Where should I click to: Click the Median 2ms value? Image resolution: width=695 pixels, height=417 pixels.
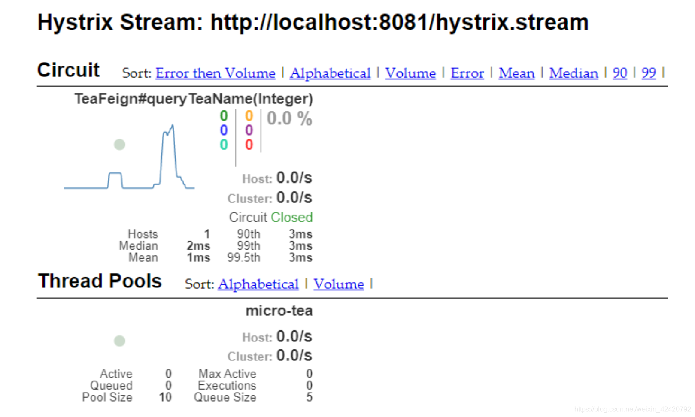[x=198, y=246]
